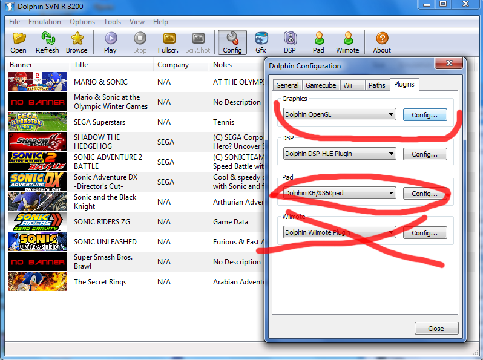Maximize the Dolphin main window
The width and height of the screenshot is (483, 360).
pos(443,4)
